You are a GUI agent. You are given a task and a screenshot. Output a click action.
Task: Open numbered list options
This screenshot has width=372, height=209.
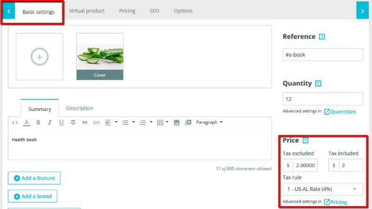click(146, 122)
